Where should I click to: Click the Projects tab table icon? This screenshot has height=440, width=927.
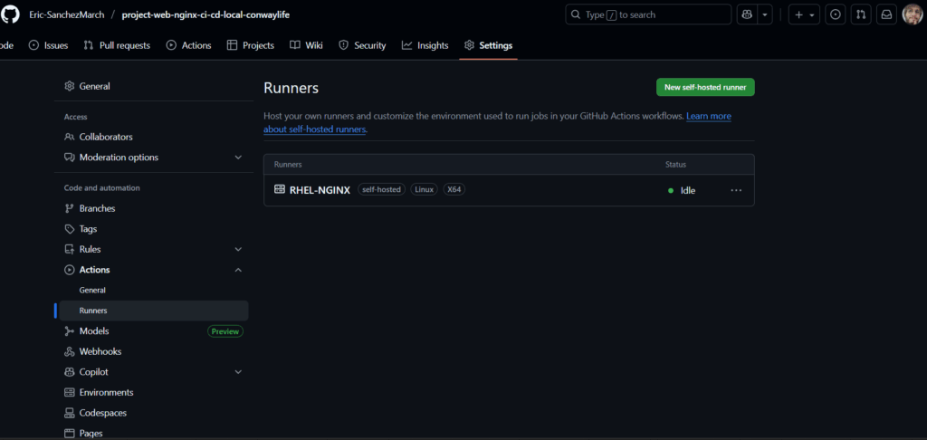[x=233, y=45]
